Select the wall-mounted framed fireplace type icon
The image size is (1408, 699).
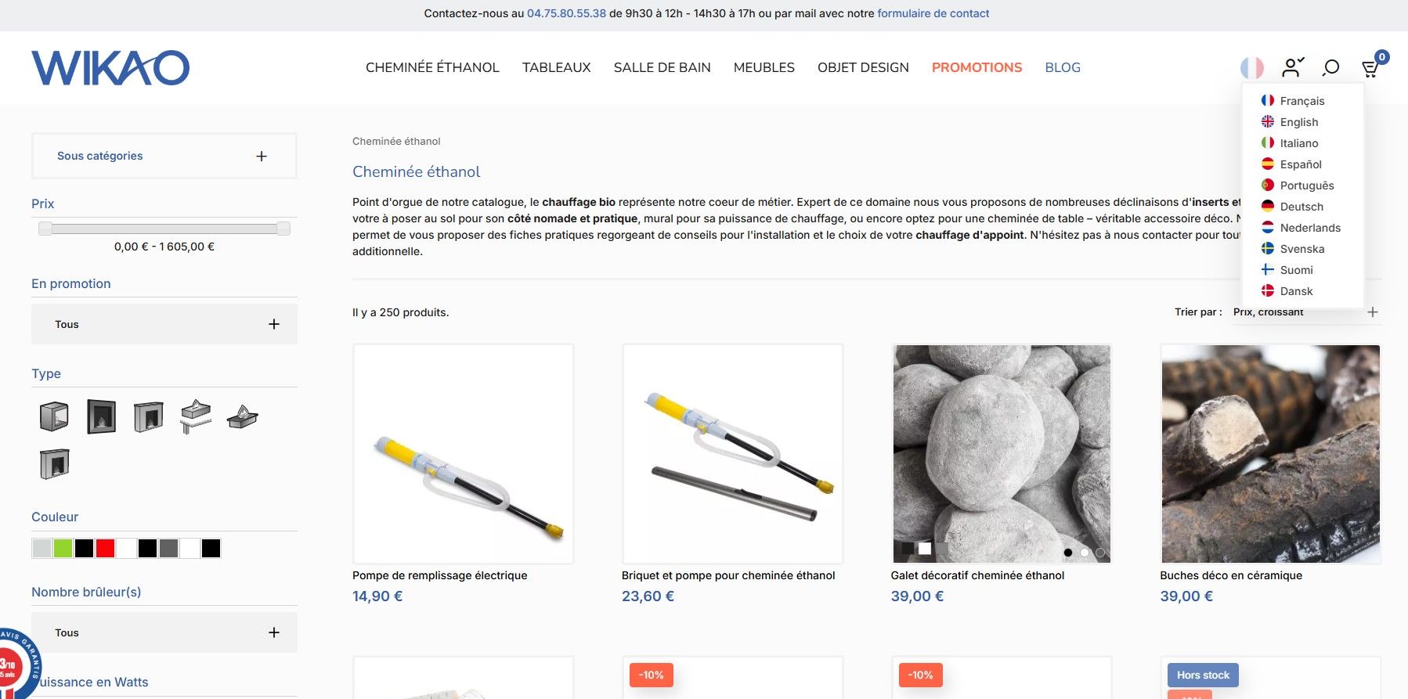pos(101,416)
